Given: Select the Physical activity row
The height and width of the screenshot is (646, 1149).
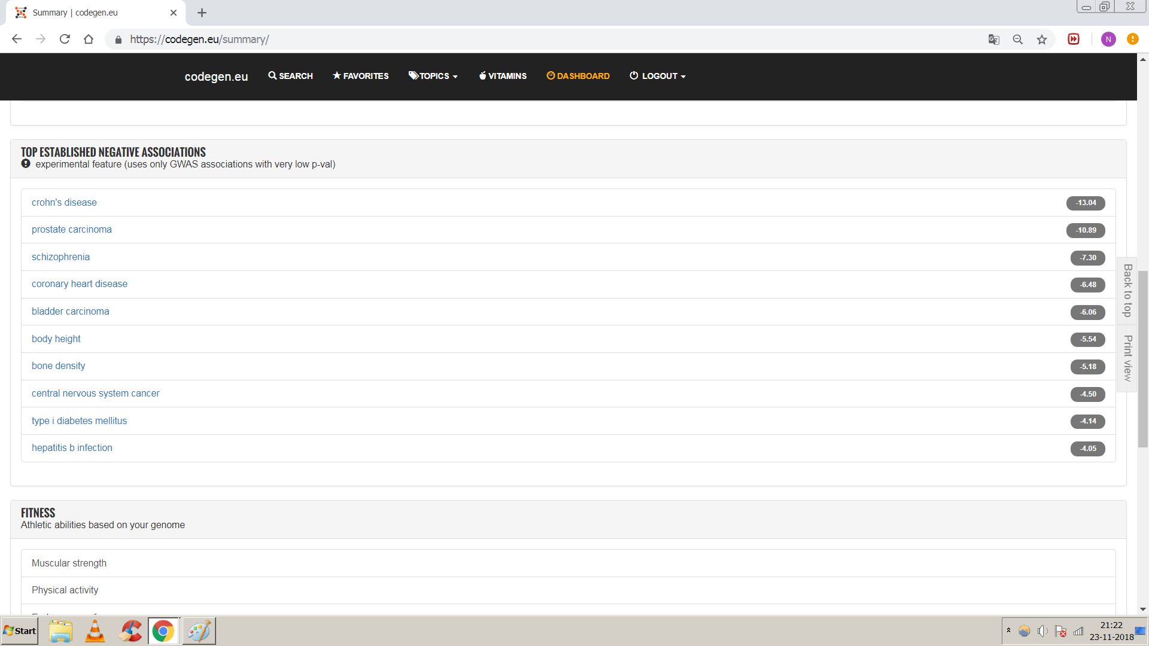Looking at the screenshot, I should (569, 590).
